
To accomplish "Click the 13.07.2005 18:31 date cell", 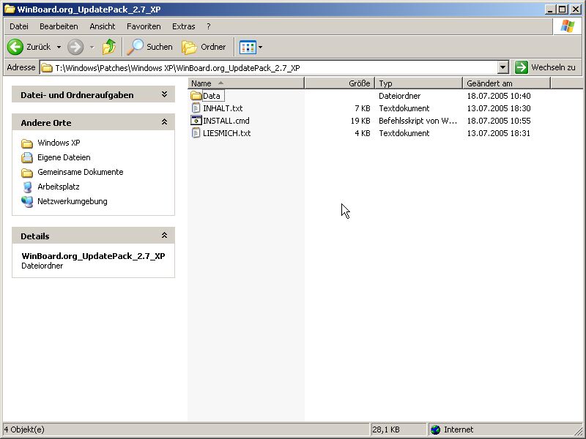I will (x=499, y=133).
